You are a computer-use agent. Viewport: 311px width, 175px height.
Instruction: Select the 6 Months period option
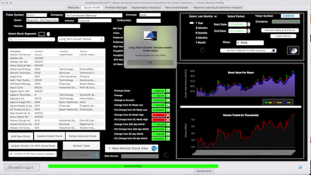[x=201, y=33]
